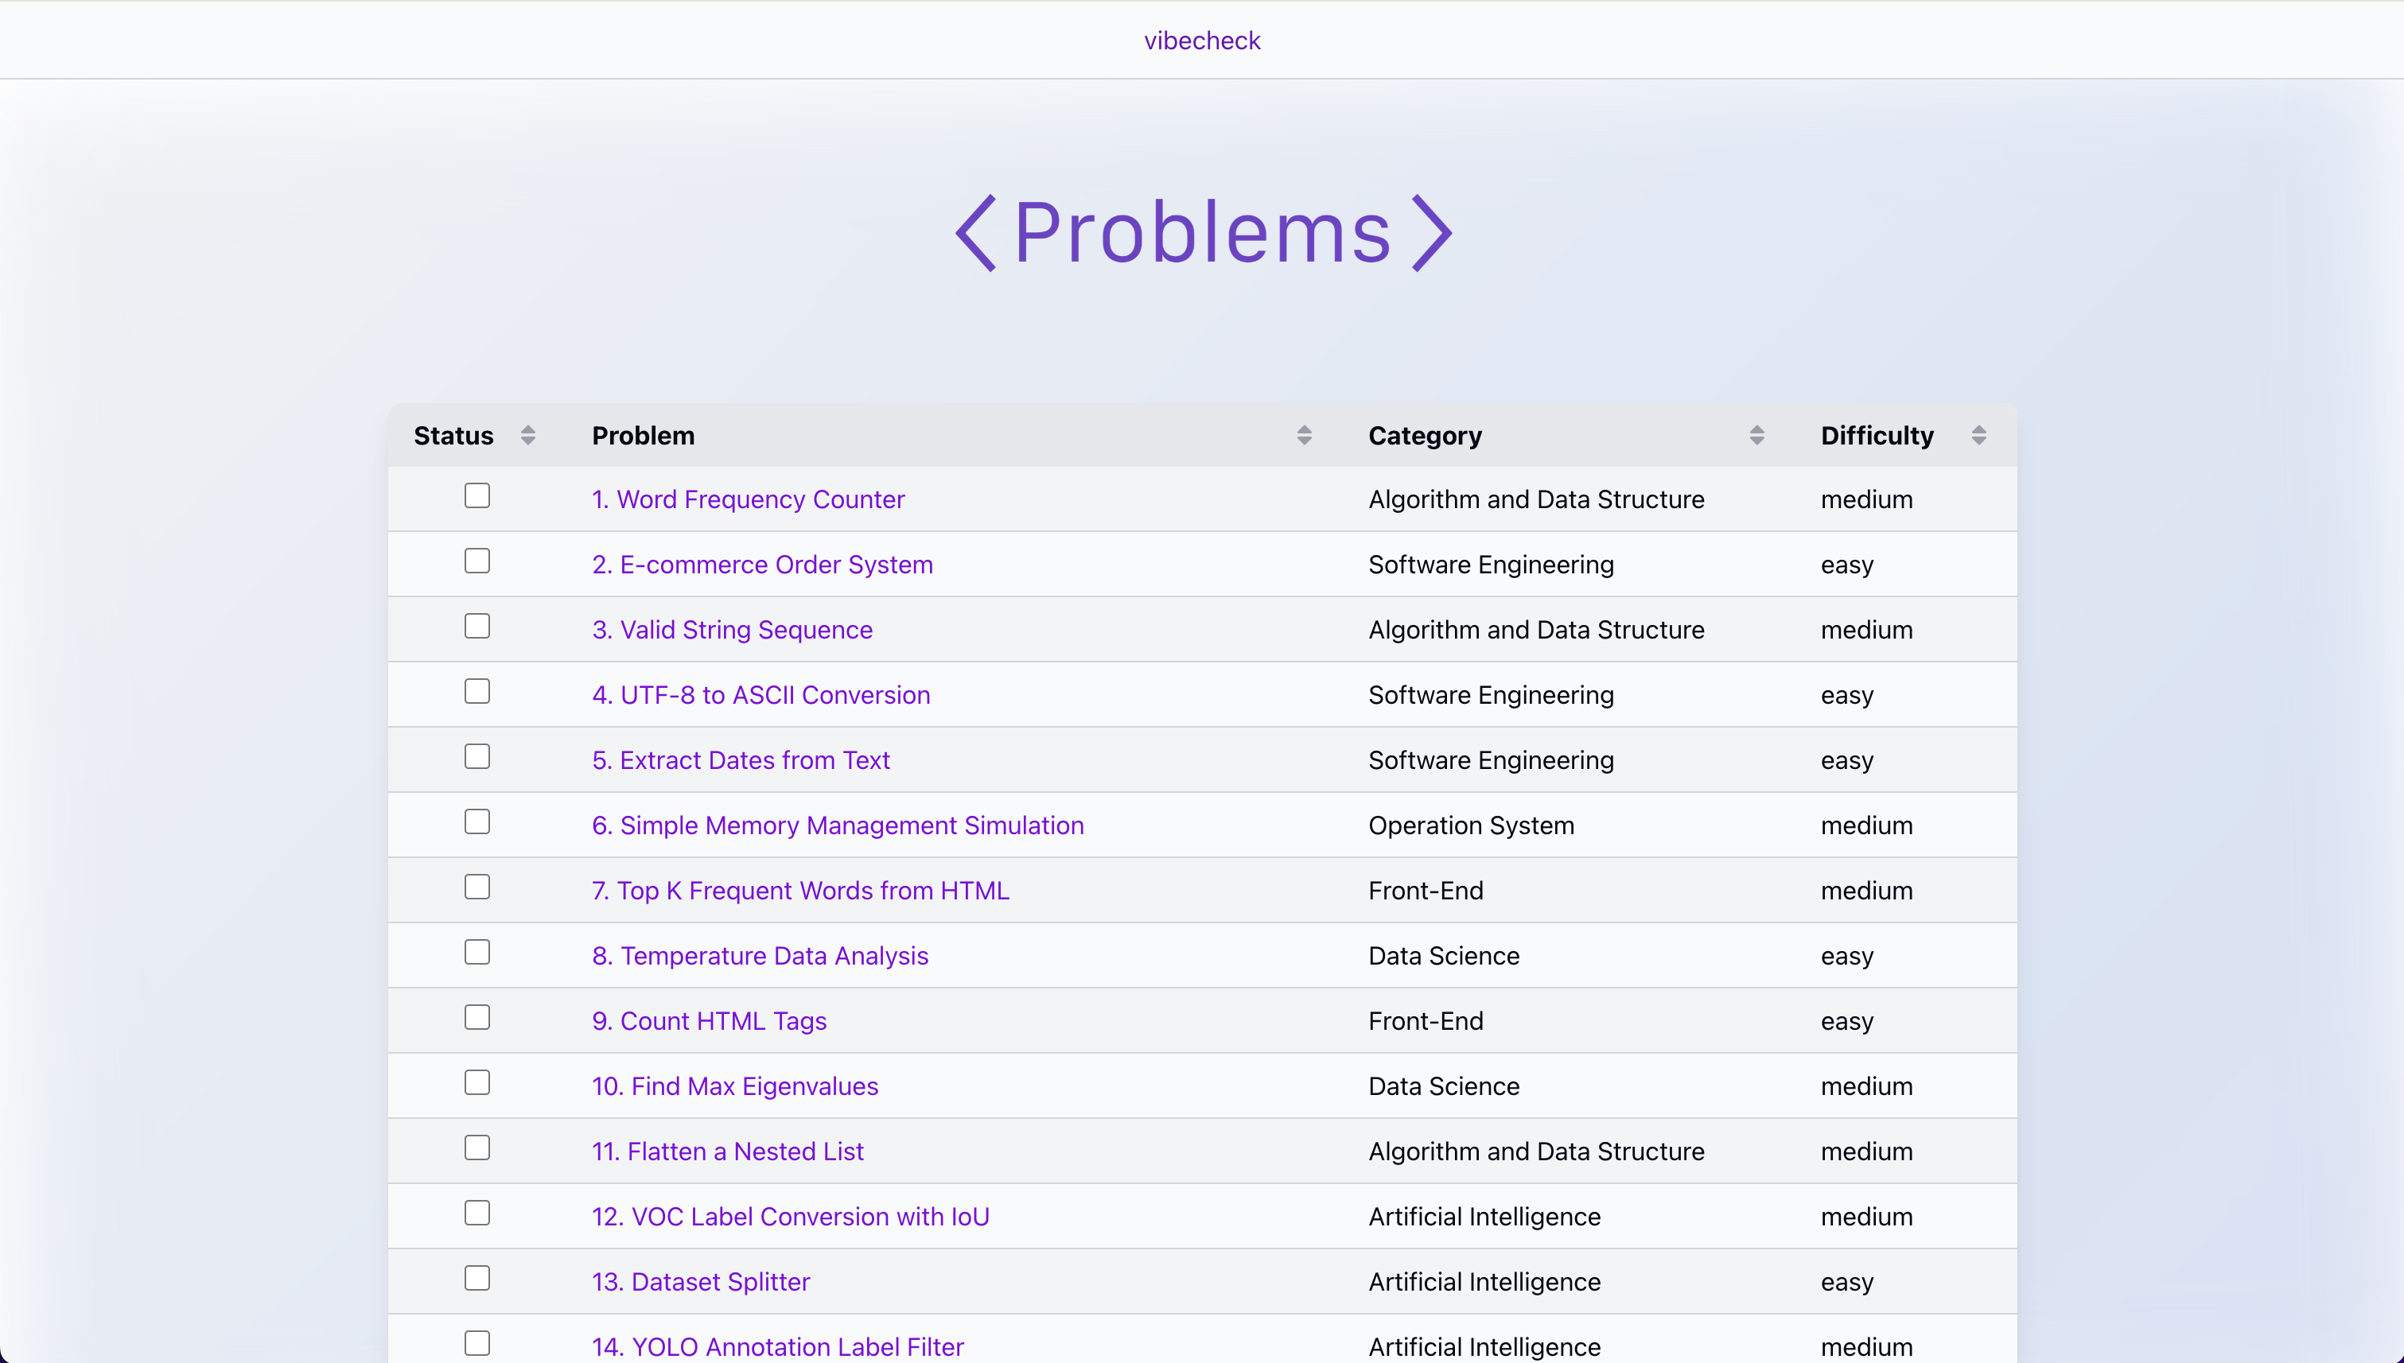Open Top K Frequent Words from HTML
2404x1363 pixels.
click(x=799, y=891)
